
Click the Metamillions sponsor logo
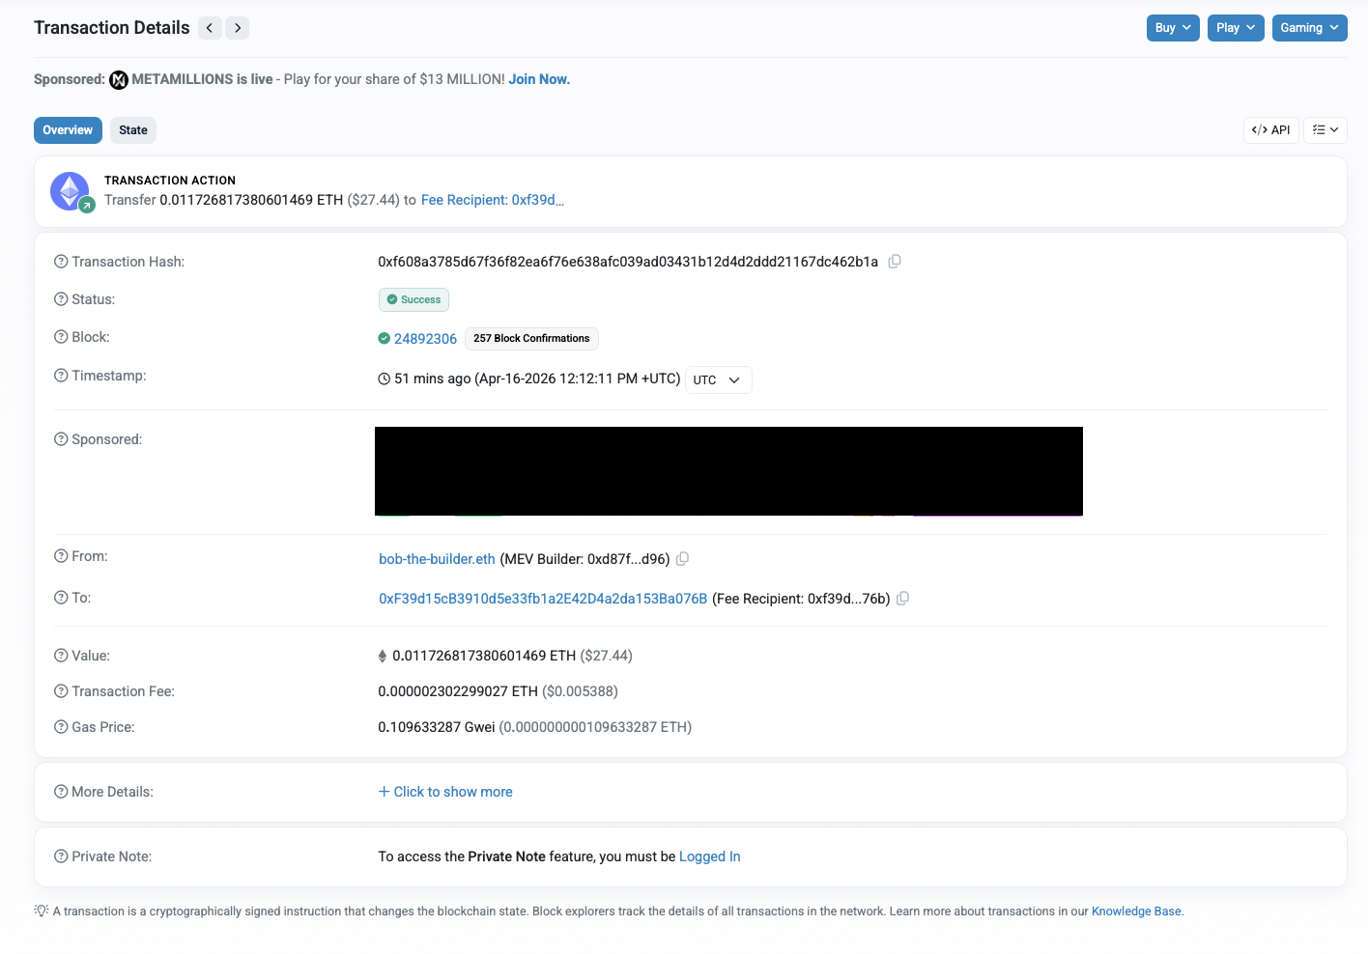(x=119, y=80)
